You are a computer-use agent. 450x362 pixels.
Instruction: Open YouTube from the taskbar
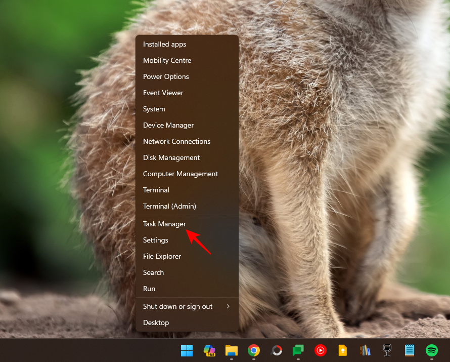click(320, 350)
